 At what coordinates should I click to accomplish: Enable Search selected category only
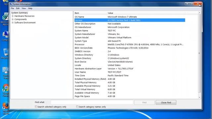point(36,107)
